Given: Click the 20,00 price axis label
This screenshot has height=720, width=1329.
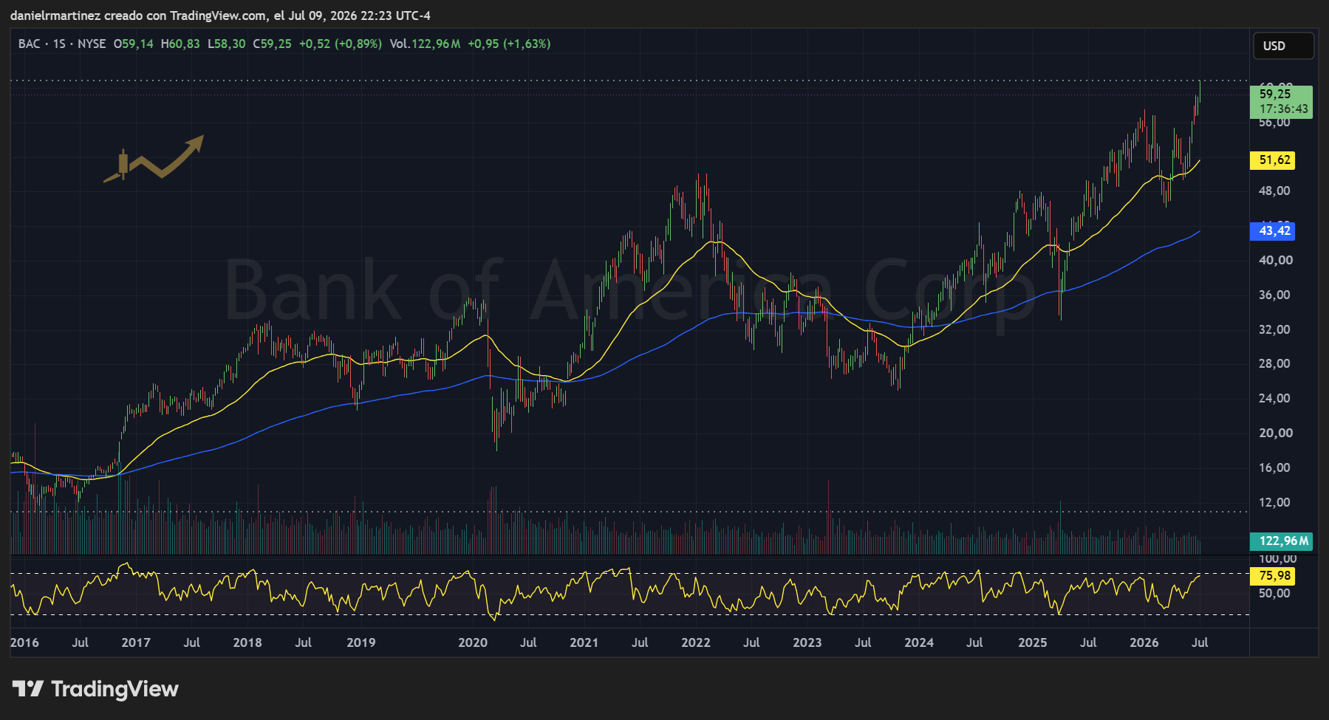Looking at the screenshot, I should (x=1275, y=433).
